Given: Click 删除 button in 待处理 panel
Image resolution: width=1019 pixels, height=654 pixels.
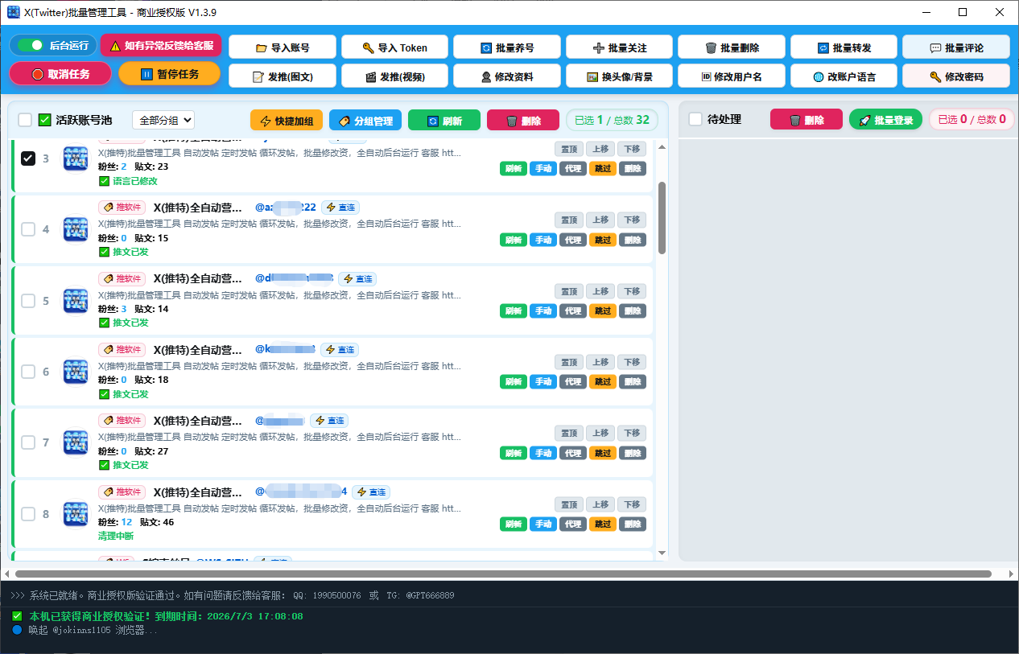Looking at the screenshot, I should coord(807,119).
